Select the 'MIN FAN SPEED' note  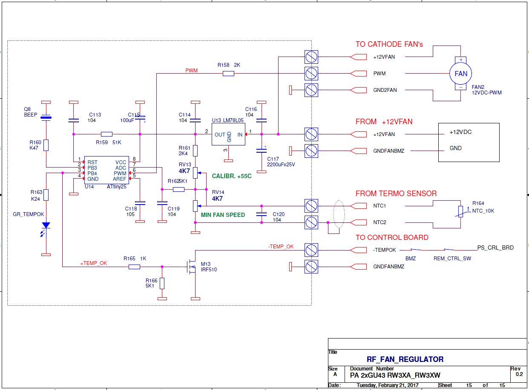pos(223,215)
